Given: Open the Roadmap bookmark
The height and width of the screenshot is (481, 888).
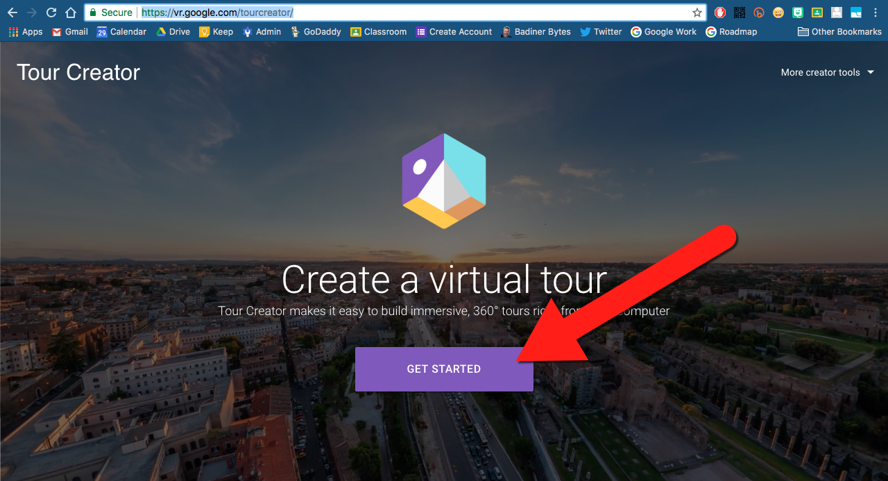Looking at the screenshot, I should pos(731,32).
